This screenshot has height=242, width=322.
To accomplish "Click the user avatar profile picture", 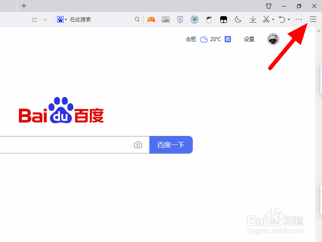I will [x=273, y=39].
